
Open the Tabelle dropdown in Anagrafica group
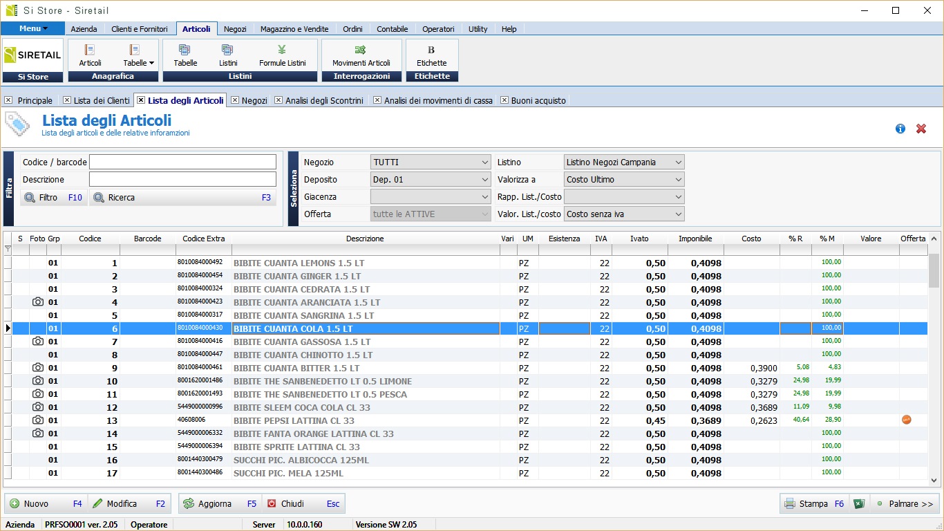coord(138,55)
